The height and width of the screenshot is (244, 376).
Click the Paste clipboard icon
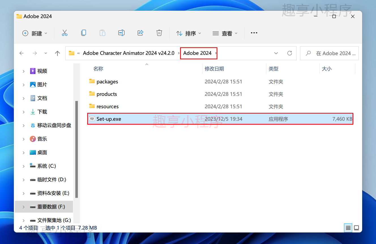point(102,33)
